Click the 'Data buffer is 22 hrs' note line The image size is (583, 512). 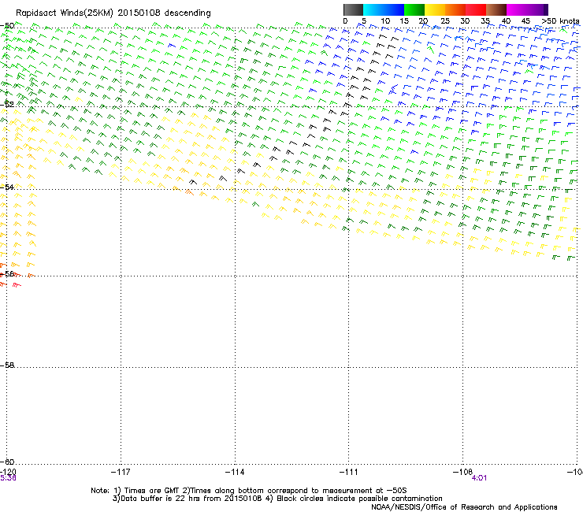tap(277, 499)
